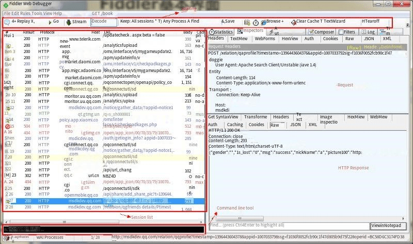
Task: Click the Browse globe icon
Action: click(x=263, y=23)
